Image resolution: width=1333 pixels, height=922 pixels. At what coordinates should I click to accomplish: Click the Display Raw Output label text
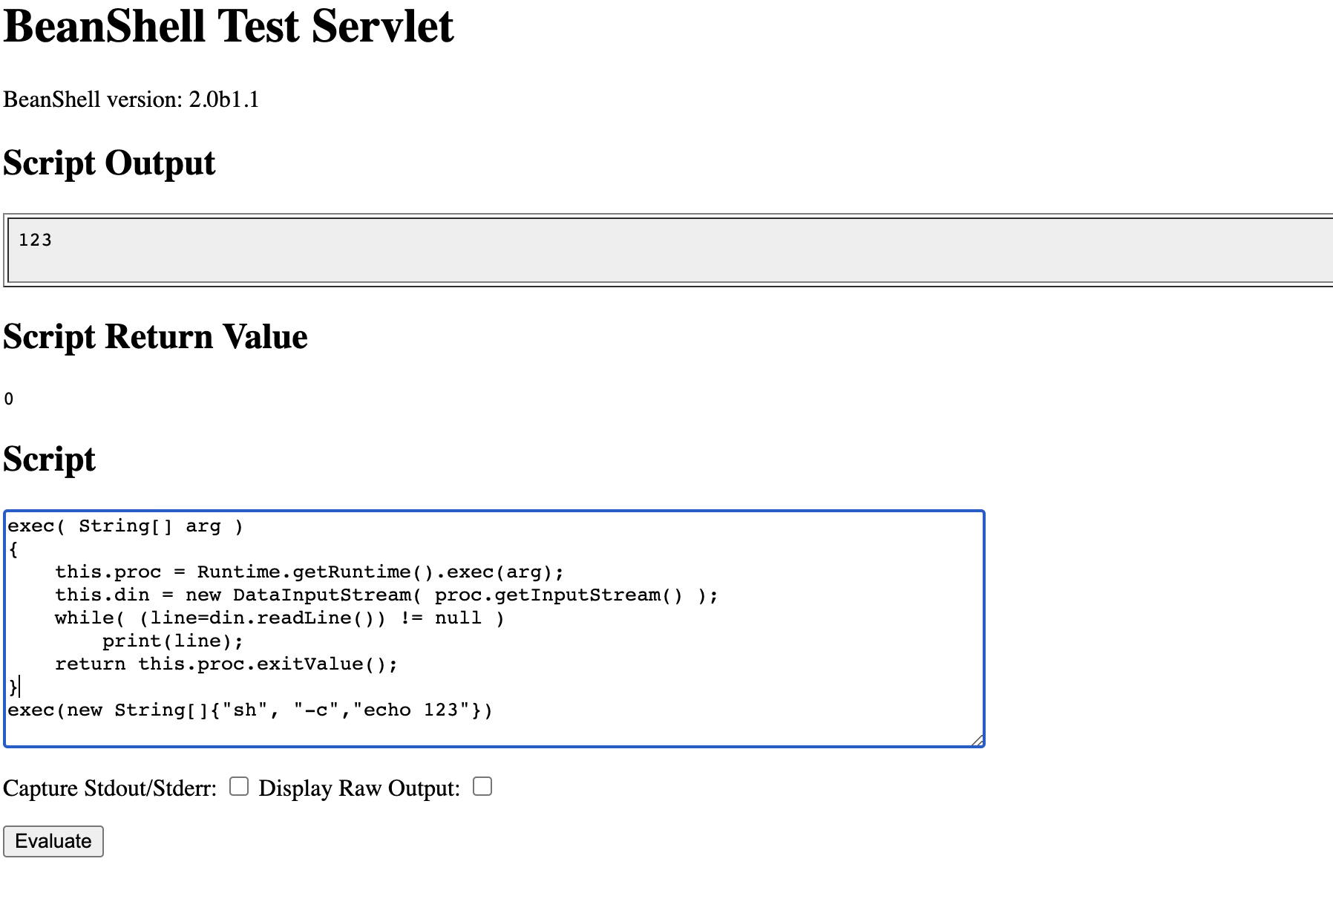click(359, 788)
